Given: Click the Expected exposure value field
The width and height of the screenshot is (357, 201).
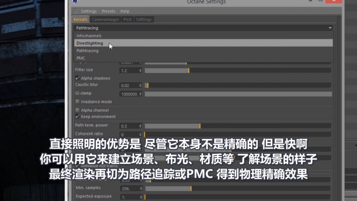Looking at the screenshot, I should 130,197.
